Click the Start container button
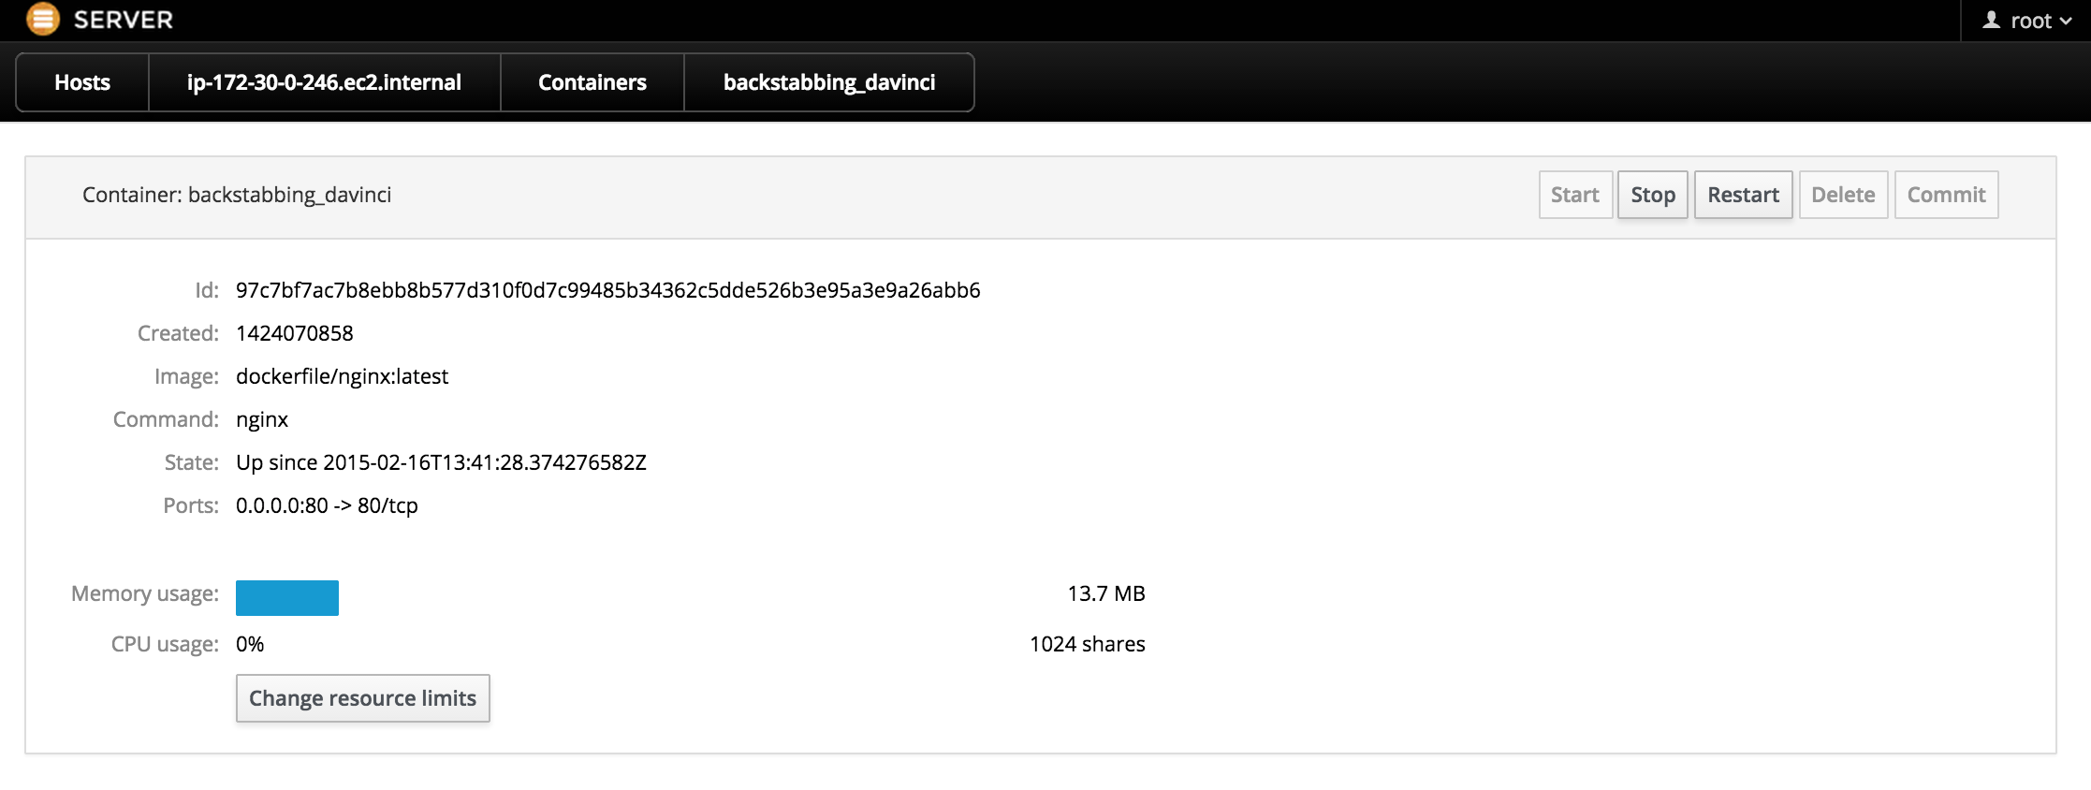The width and height of the screenshot is (2091, 790). [1575, 195]
